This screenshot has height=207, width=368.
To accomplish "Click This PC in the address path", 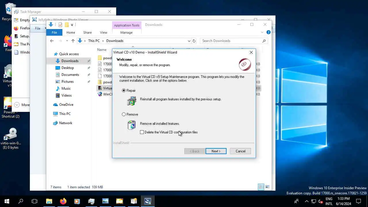I will [94, 41].
